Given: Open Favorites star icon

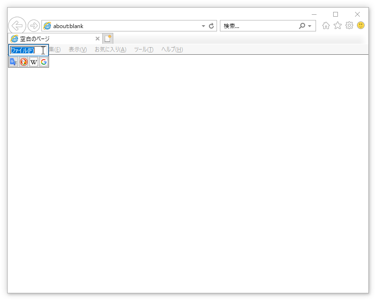Looking at the screenshot, I should 337,25.
